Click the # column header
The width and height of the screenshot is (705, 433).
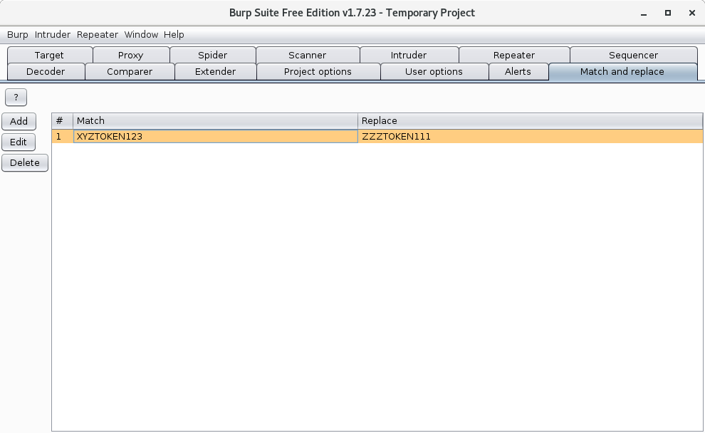coord(63,121)
